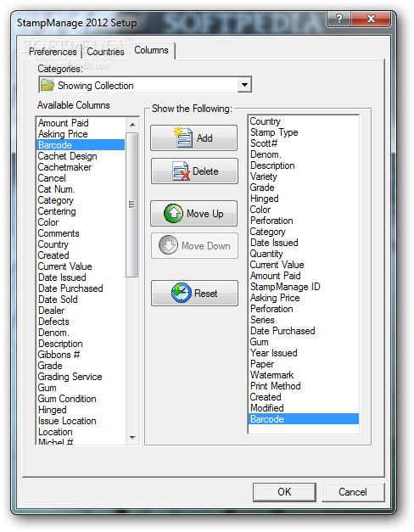This screenshot has width=414, height=532.
Task: Click the Showing Collection combo box
Action: click(x=145, y=85)
